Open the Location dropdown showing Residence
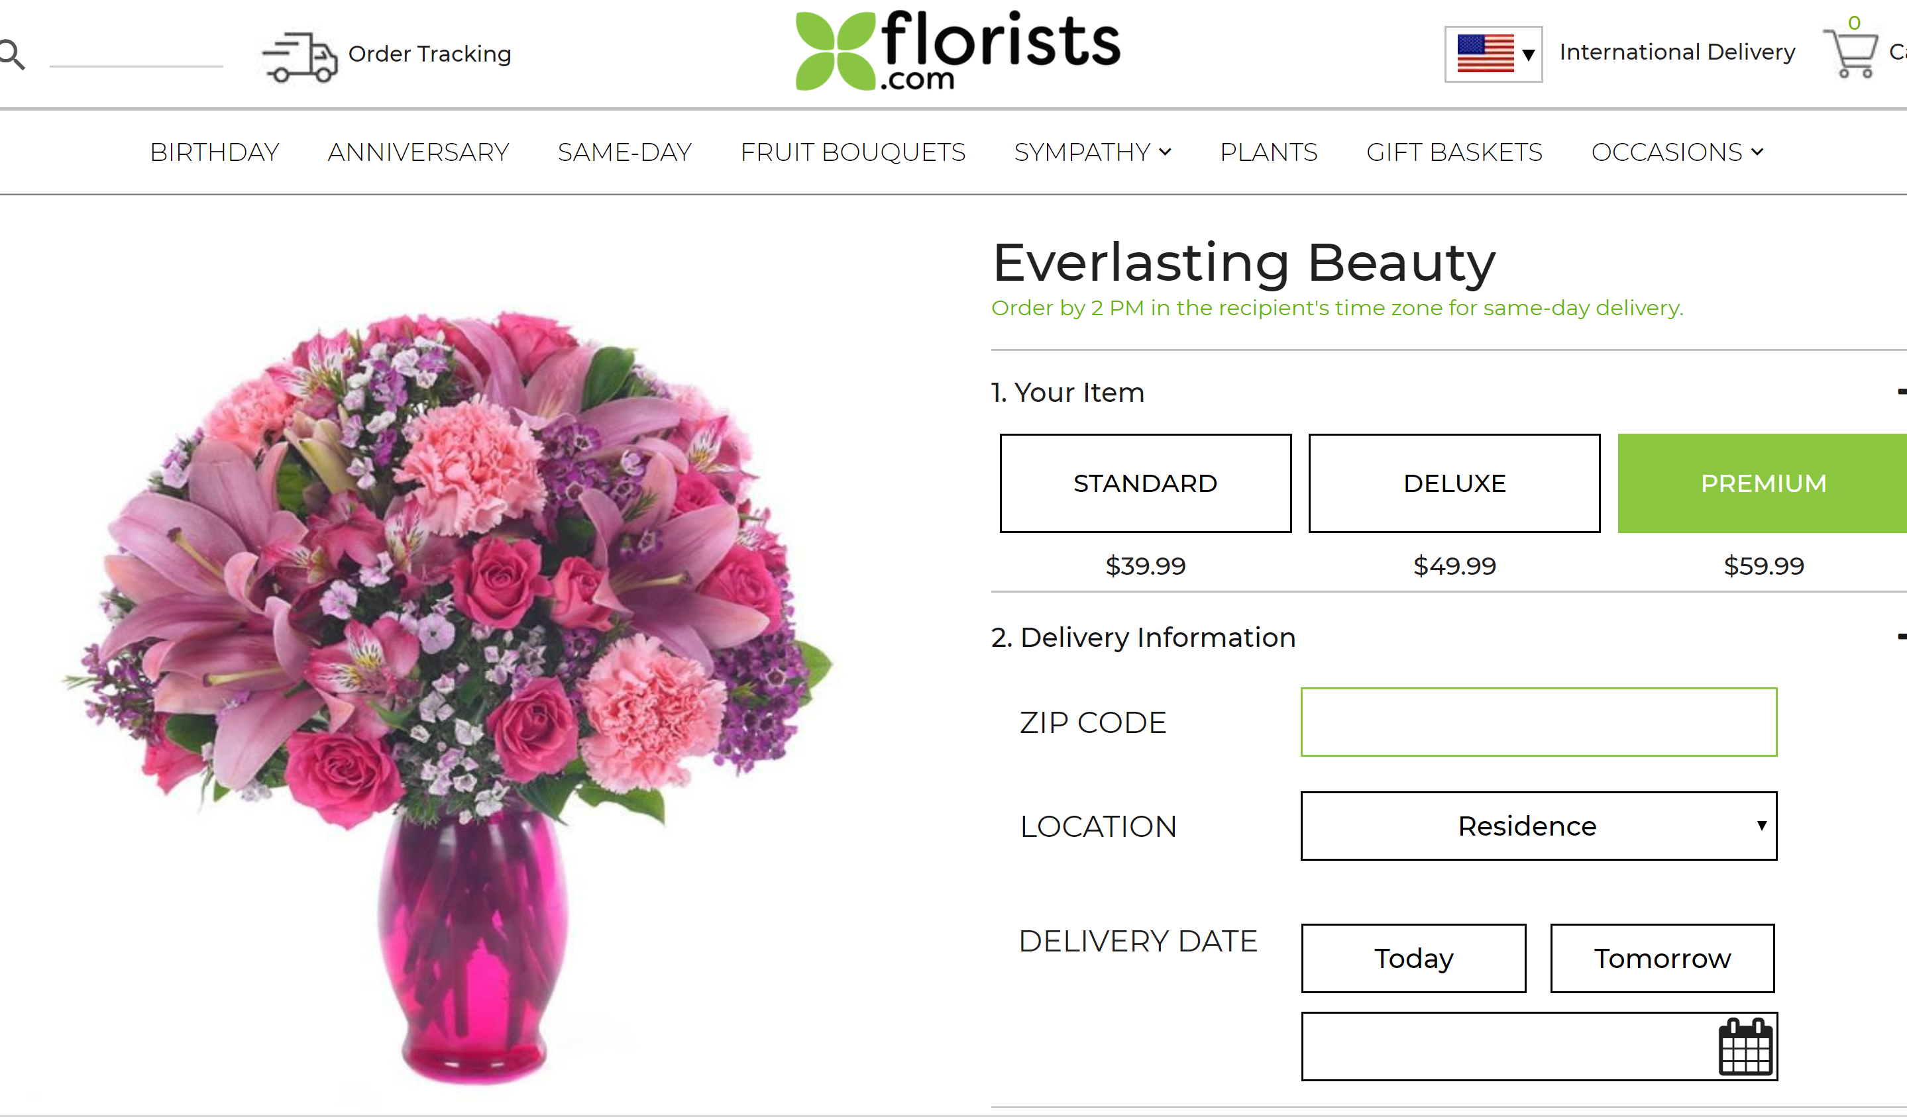 pyautogui.click(x=1539, y=826)
